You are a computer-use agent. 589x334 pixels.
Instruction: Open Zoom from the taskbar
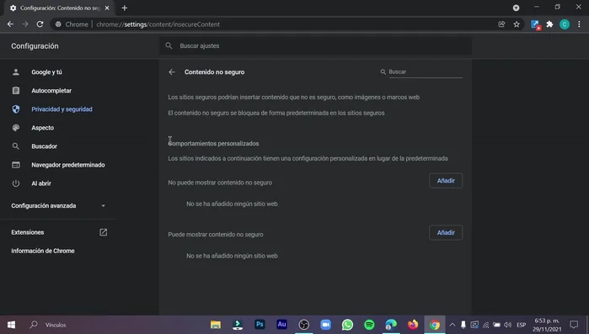[x=326, y=325]
